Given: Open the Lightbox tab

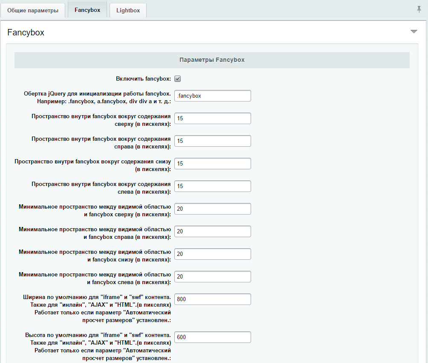Looking at the screenshot, I should pos(128,10).
